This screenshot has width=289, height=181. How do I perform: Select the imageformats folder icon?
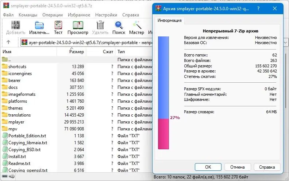click(5, 94)
